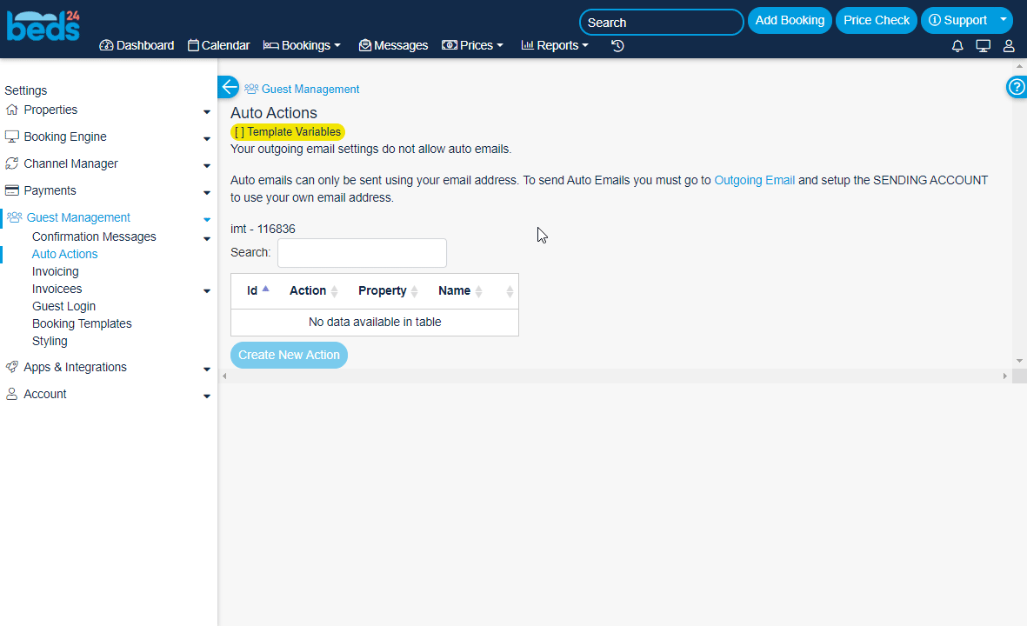
Task: Click the Auto Actions table search field
Action: pyautogui.click(x=363, y=253)
